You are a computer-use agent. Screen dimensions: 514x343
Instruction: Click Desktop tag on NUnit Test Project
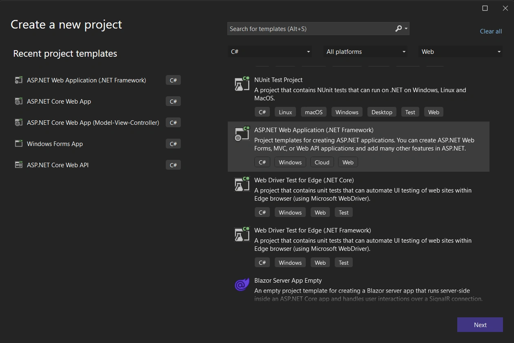click(x=382, y=112)
